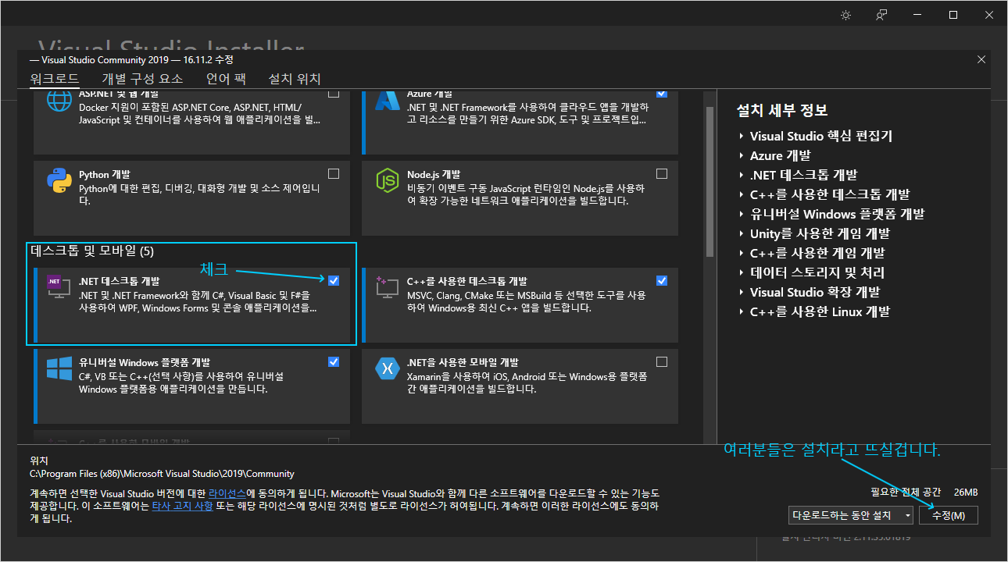
Task: Close the modify dialog with the X
Action: click(x=981, y=59)
